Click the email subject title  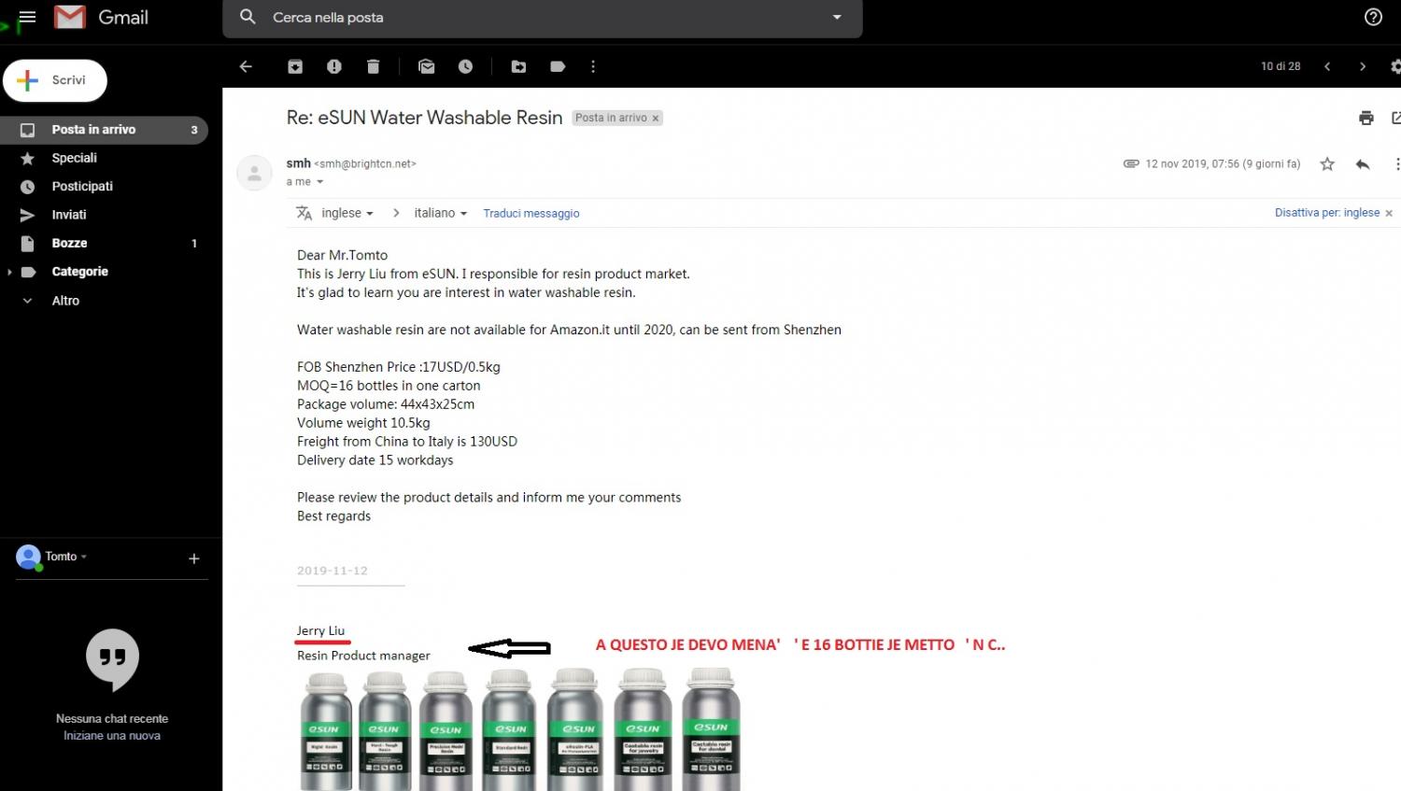424,118
